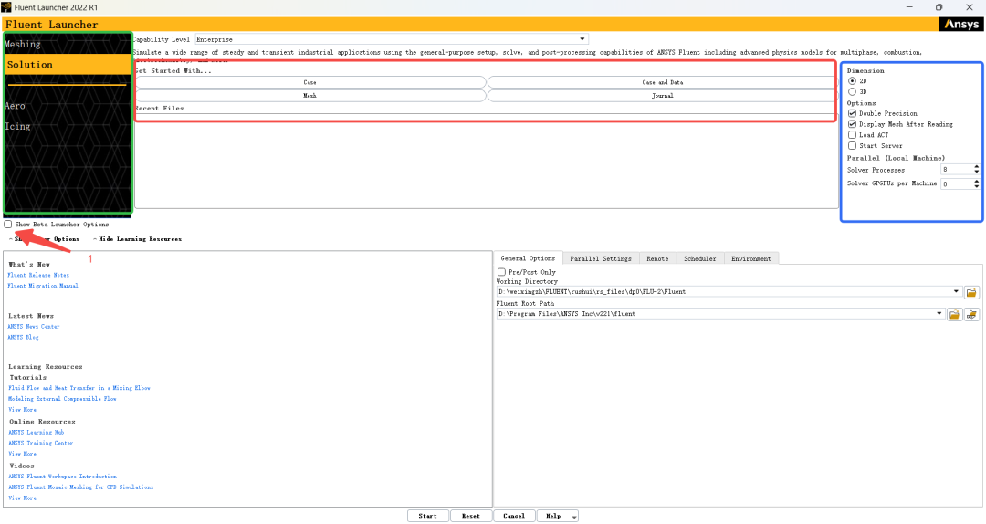Click the Case button
986x524 pixels.
(310, 82)
